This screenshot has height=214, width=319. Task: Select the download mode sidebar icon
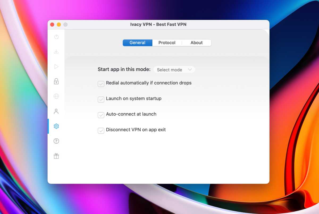pyautogui.click(x=56, y=52)
